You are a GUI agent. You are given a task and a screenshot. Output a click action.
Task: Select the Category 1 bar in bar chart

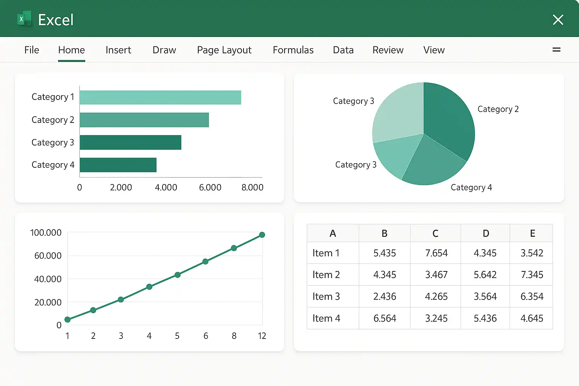click(160, 97)
